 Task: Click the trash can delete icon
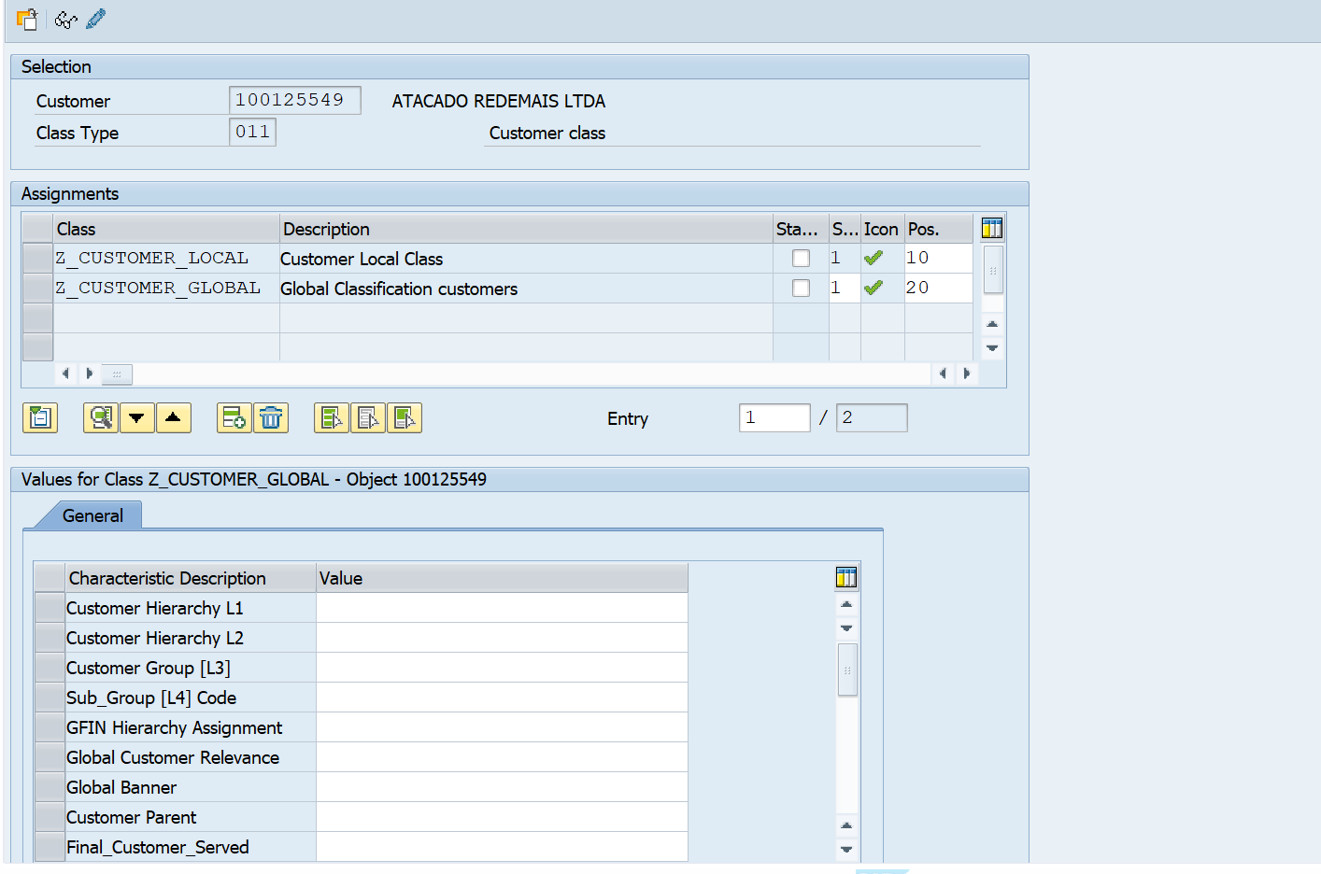(x=271, y=417)
